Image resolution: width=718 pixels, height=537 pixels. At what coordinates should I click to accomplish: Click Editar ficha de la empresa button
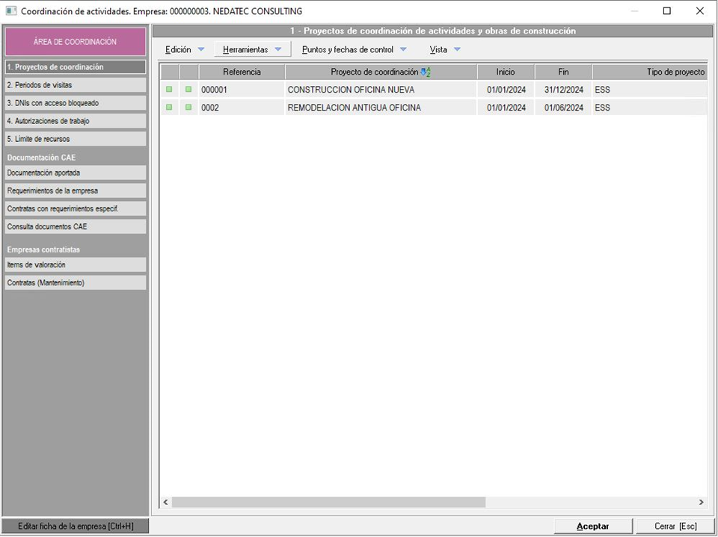point(75,526)
